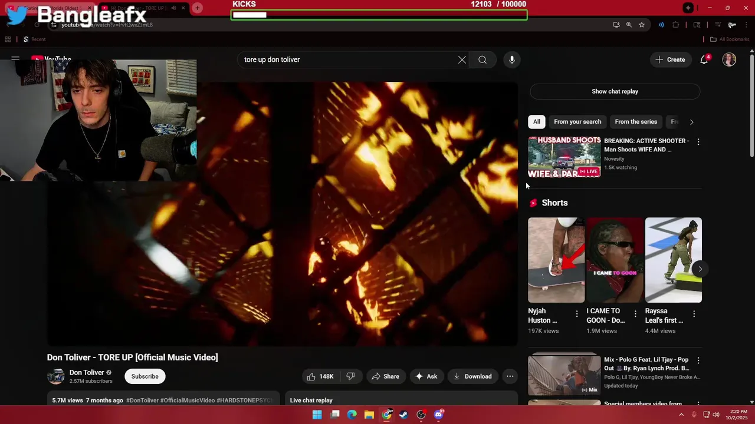The image size is (755, 424).
Task: Open Rayssa Leal's first short thumbnail
Action: coord(673,260)
